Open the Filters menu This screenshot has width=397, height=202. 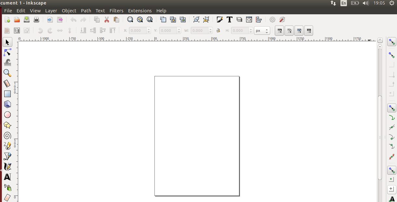[116, 10]
